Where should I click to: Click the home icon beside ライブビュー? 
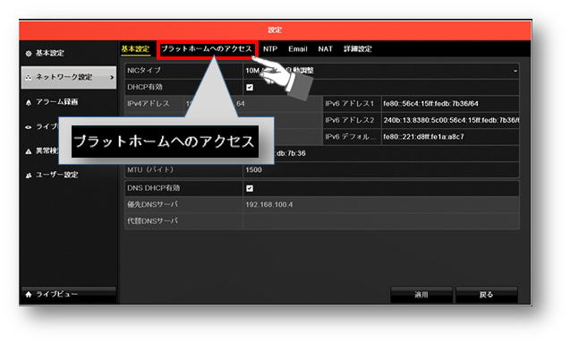[x=29, y=295]
